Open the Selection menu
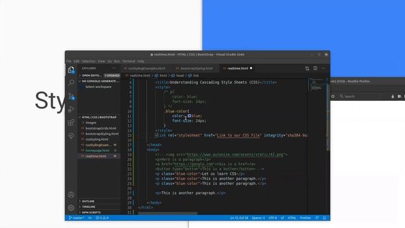The width and height of the screenshot is (405, 228). (89, 61)
